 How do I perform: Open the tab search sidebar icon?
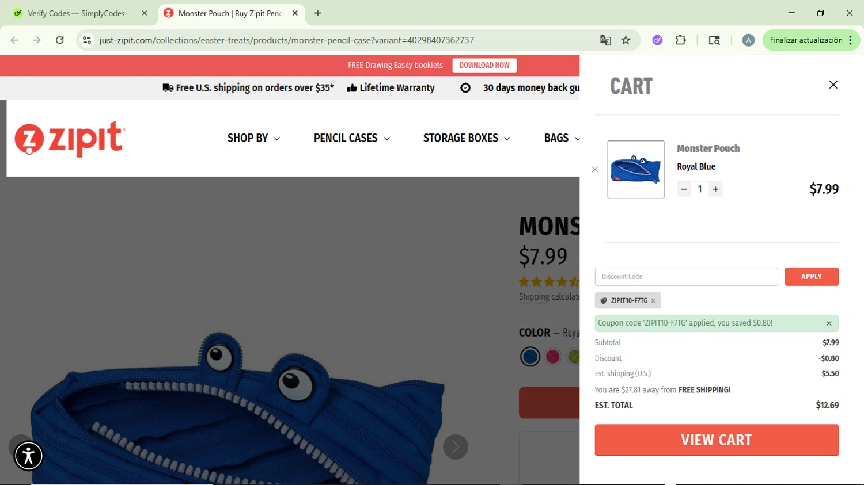(714, 40)
